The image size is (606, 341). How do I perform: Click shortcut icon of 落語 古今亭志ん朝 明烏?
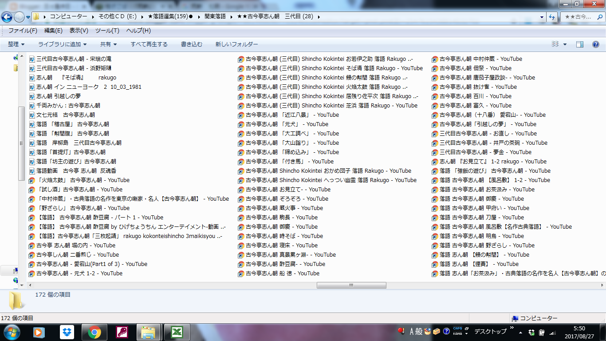tap(435, 236)
